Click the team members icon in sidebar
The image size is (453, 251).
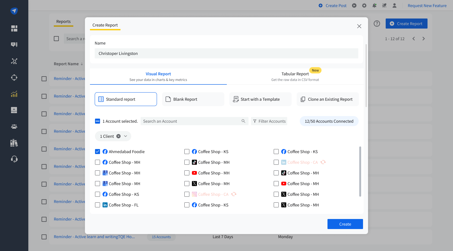[x=14, y=126]
